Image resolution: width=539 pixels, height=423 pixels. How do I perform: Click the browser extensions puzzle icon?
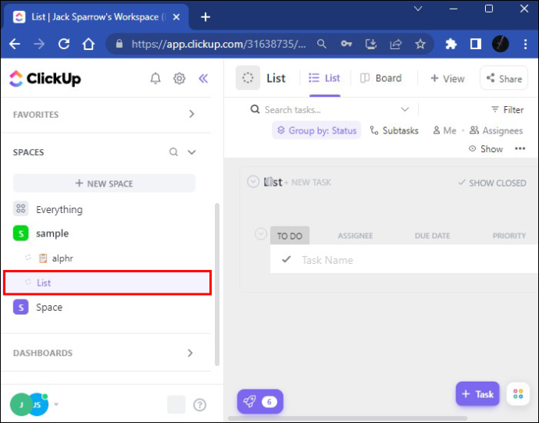tap(451, 44)
